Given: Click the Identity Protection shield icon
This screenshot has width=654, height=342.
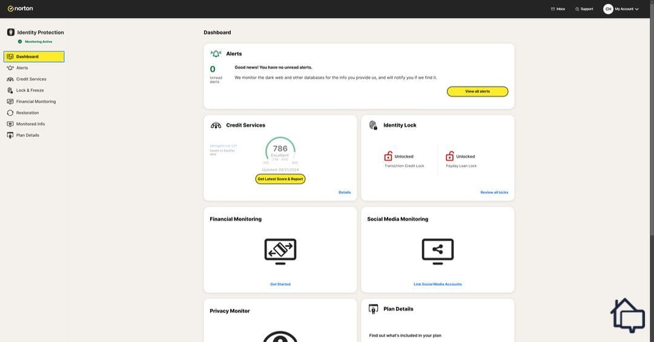Looking at the screenshot, I should point(11,32).
